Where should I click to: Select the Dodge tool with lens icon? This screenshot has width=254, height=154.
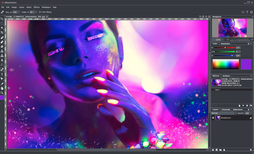[x=2, y=65]
